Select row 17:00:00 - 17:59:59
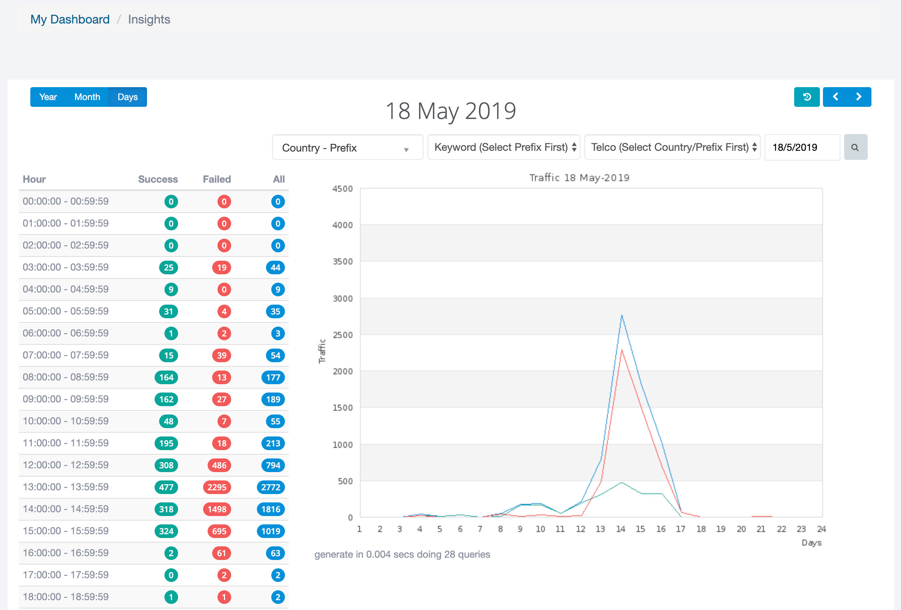 153,575
